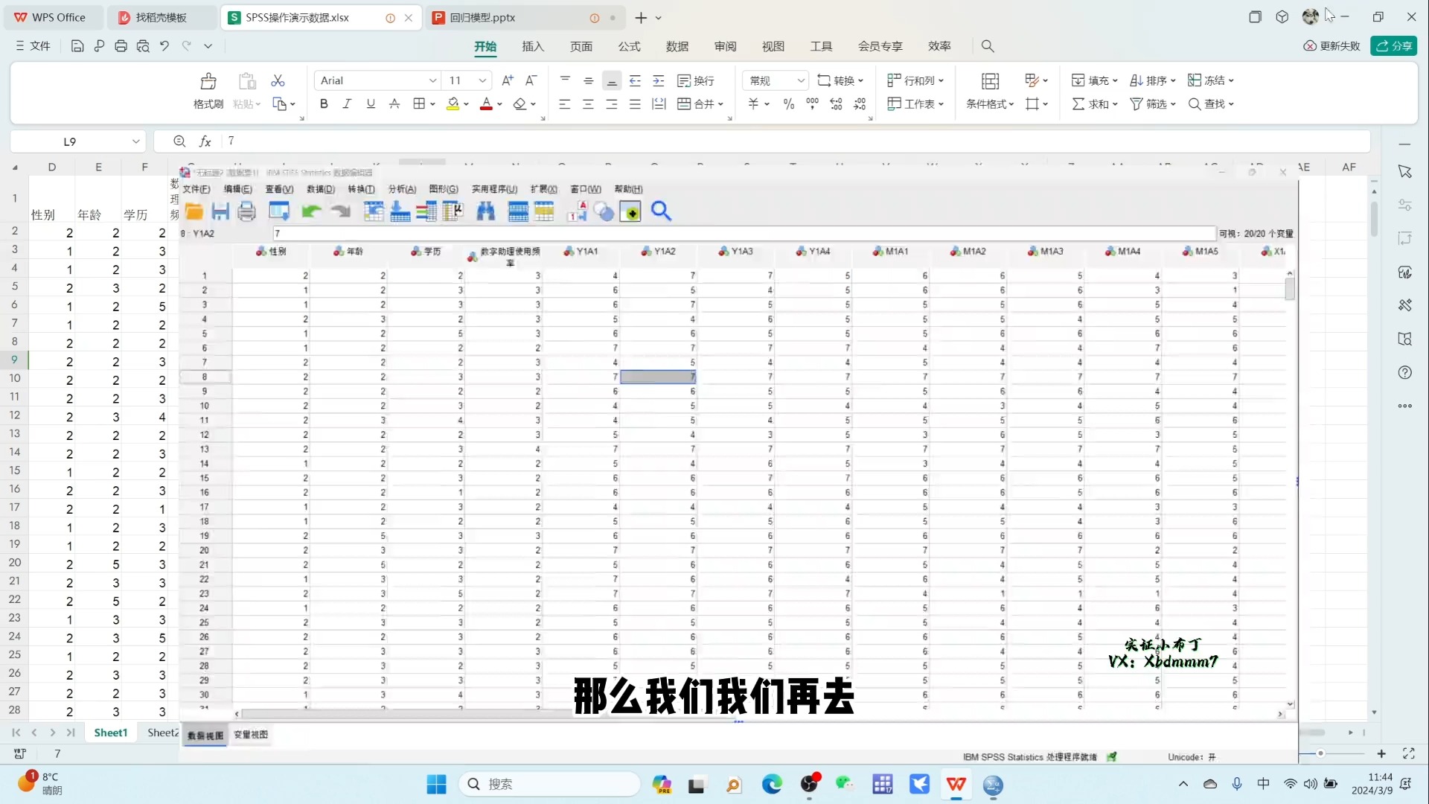Open the 常规 number format dropdown
This screenshot has width=1429, height=804.
coord(801,80)
